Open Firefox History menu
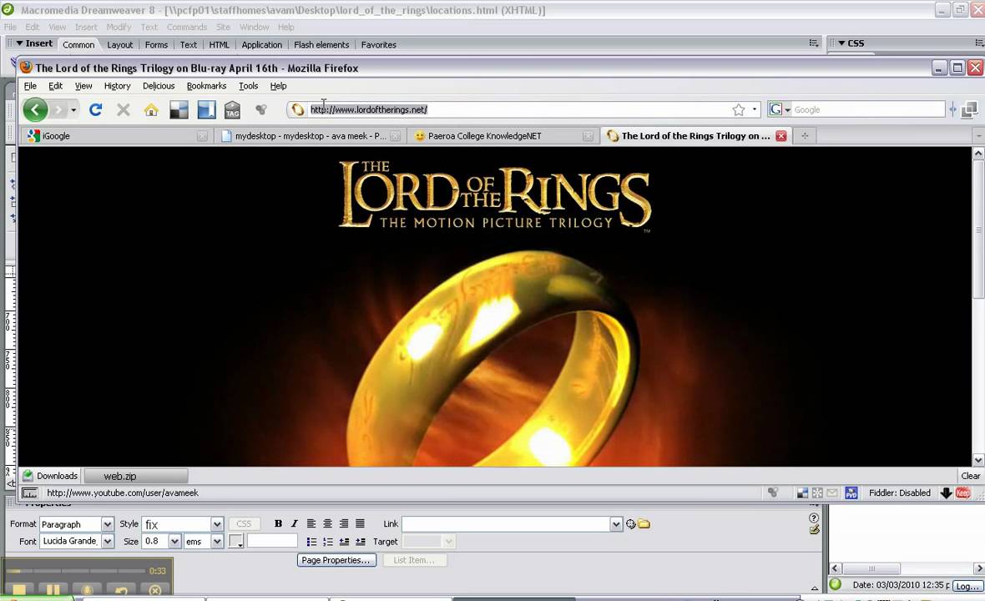This screenshot has width=985, height=601. pos(117,86)
